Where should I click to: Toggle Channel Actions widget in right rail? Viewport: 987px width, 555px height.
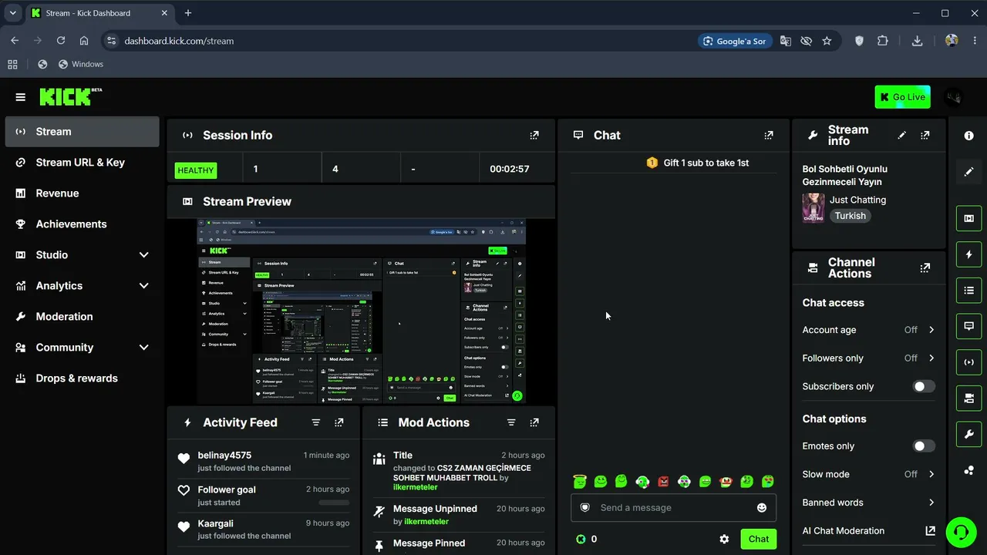coord(969,399)
